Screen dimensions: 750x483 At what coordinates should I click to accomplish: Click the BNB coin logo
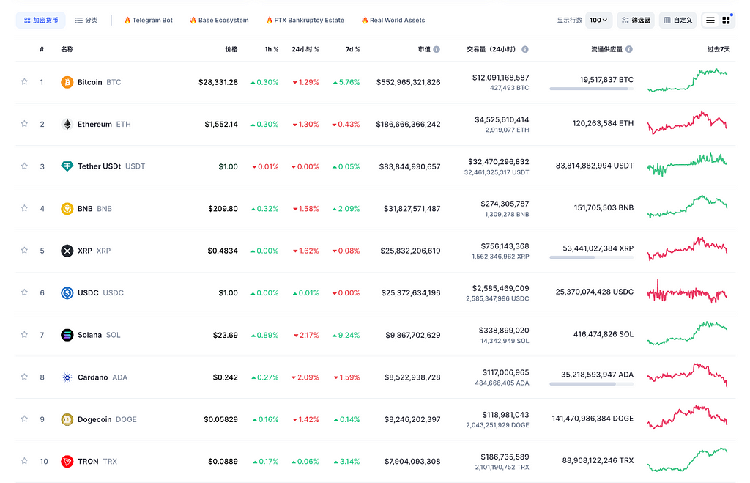(x=67, y=209)
